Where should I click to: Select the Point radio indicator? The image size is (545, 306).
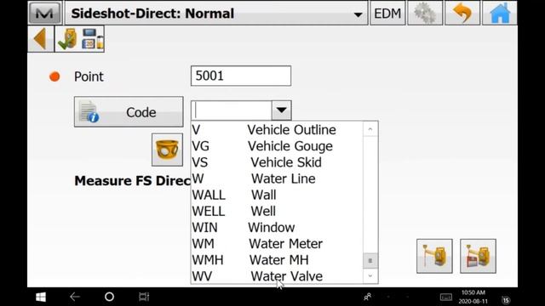pos(54,76)
